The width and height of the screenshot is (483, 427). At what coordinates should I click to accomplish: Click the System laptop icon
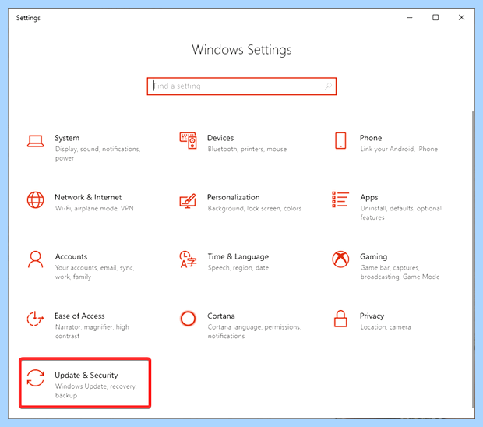(35, 141)
